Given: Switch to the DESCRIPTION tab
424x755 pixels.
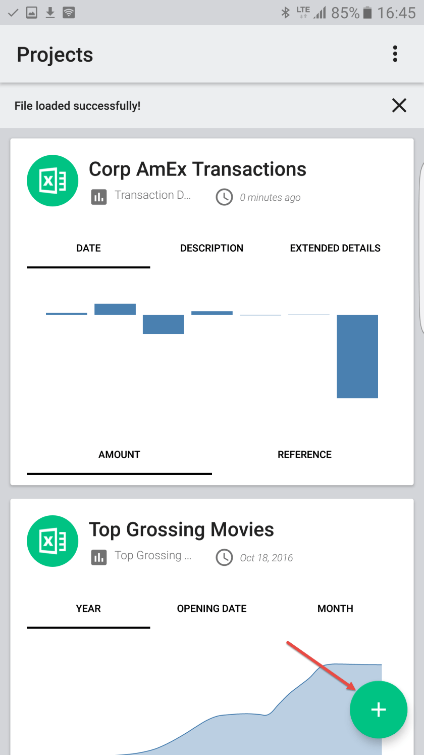Looking at the screenshot, I should [x=211, y=248].
